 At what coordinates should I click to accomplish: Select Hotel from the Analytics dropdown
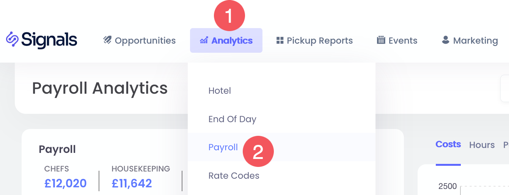220,91
